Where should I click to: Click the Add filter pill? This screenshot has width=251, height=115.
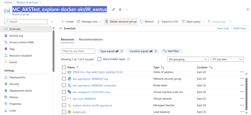click(x=172, y=51)
